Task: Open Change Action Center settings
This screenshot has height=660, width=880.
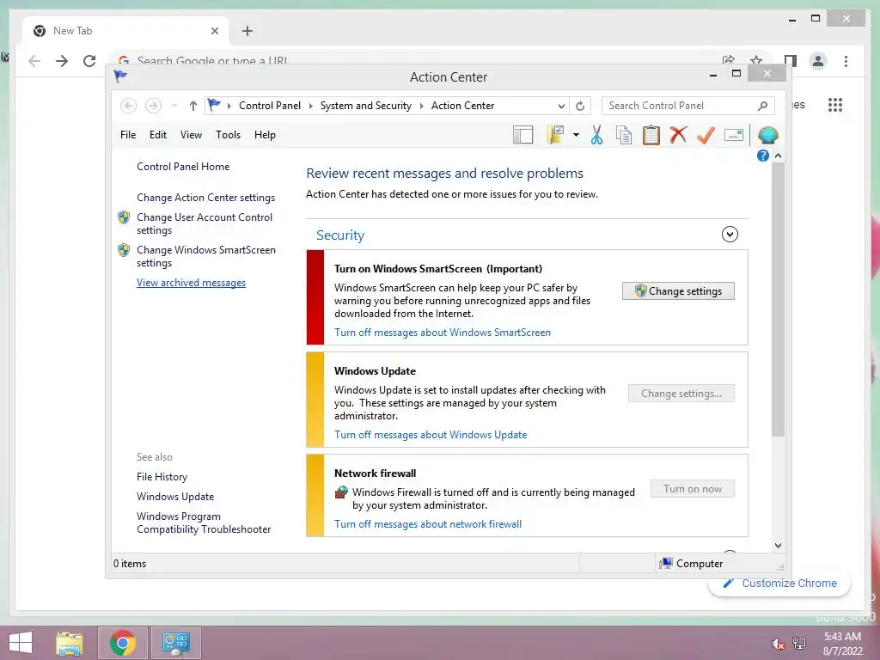Action: coord(205,198)
